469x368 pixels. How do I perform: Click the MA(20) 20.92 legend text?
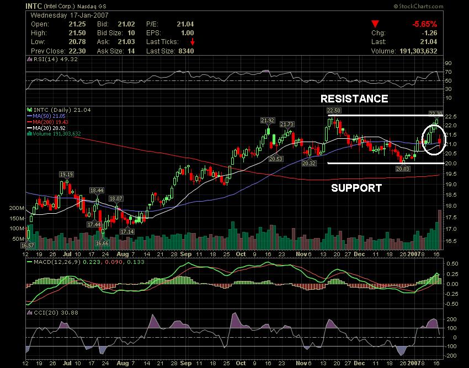(x=49, y=128)
